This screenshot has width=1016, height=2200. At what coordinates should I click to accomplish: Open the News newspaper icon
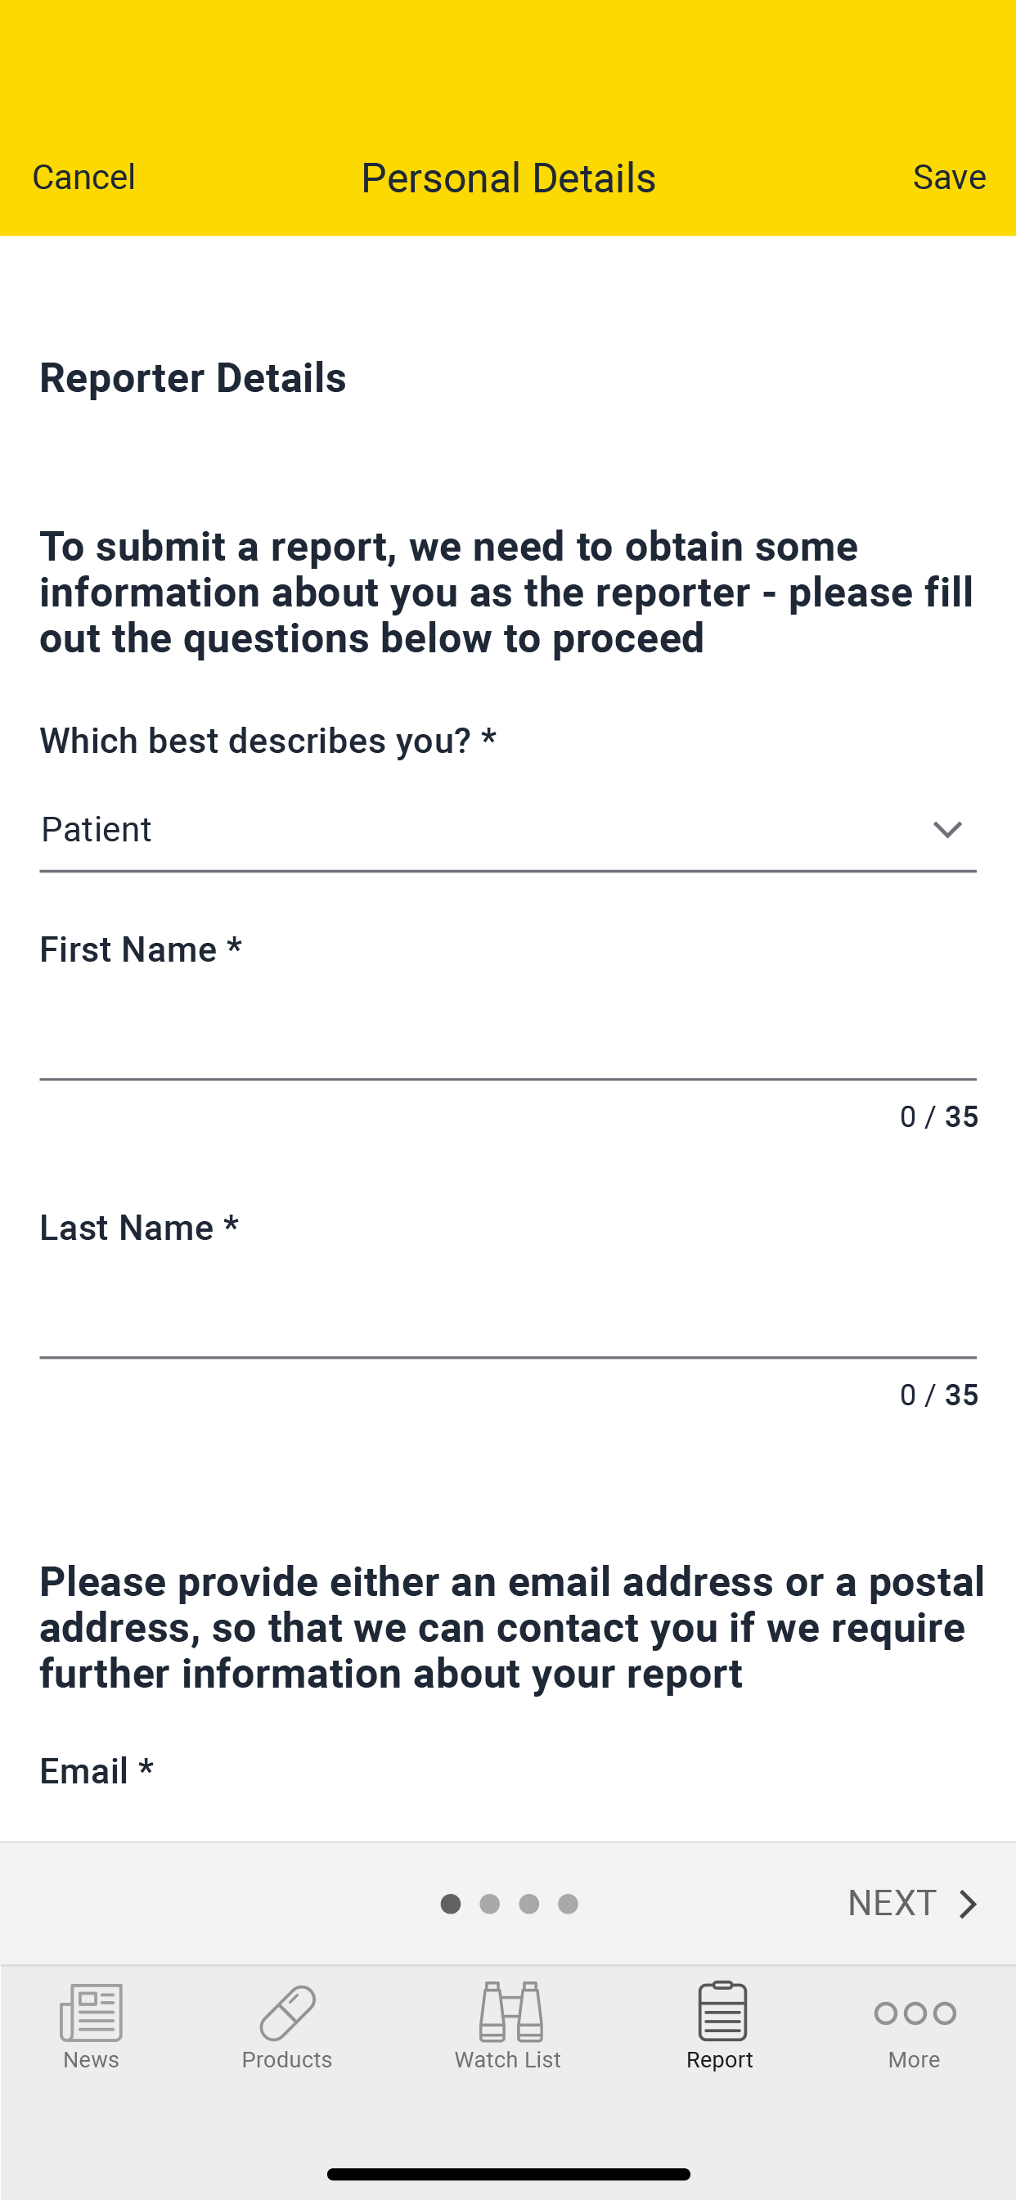point(91,2011)
